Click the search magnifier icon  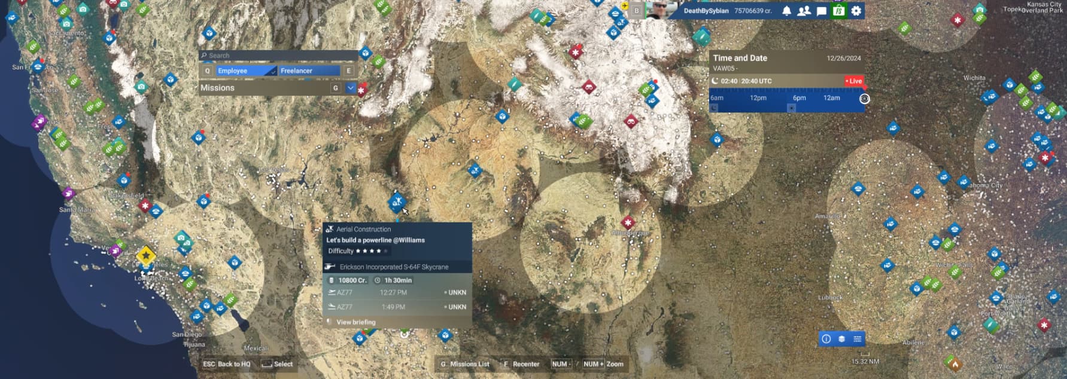click(204, 56)
